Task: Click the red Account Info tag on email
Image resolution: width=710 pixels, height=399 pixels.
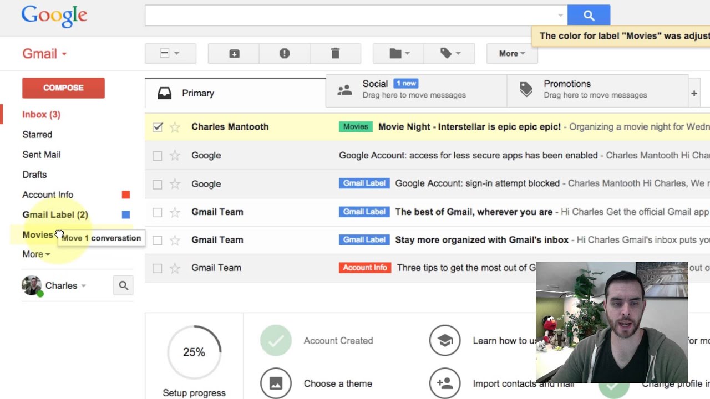Action: (x=365, y=268)
